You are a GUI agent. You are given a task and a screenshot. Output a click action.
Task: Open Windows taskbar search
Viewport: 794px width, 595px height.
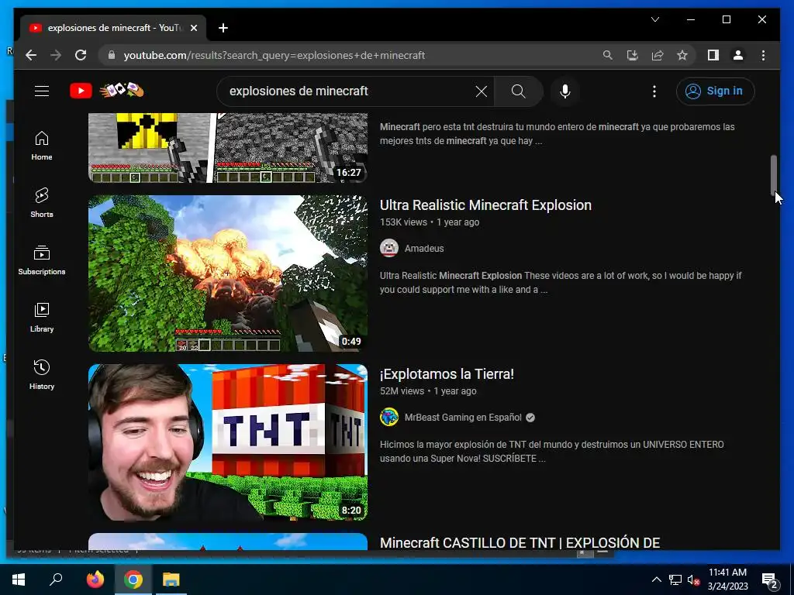coord(56,580)
